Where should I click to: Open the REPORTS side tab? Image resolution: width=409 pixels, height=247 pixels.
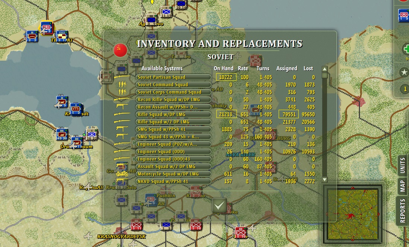(x=402, y=210)
